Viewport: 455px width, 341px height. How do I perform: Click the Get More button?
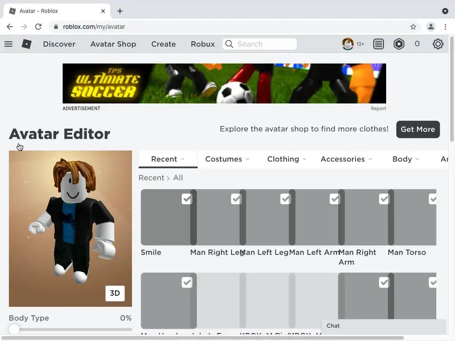[x=418, y=129]
